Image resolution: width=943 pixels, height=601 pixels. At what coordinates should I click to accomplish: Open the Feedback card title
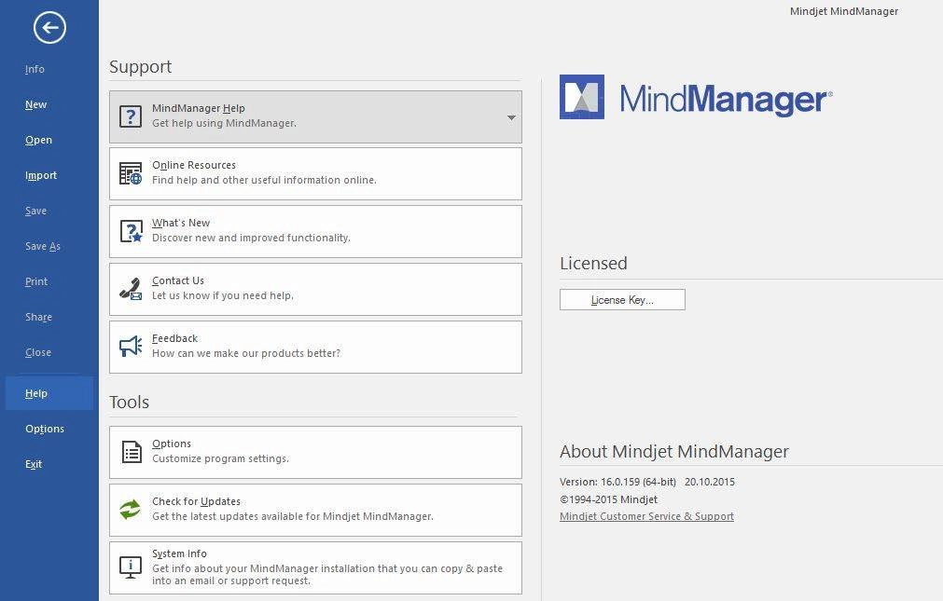[x=175, y=338]
